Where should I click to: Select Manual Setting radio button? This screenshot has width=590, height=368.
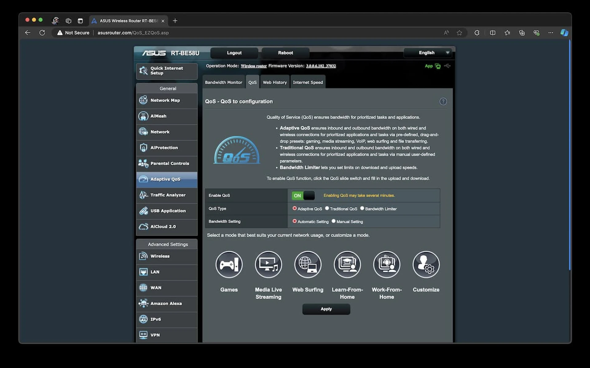click(333, 221)
